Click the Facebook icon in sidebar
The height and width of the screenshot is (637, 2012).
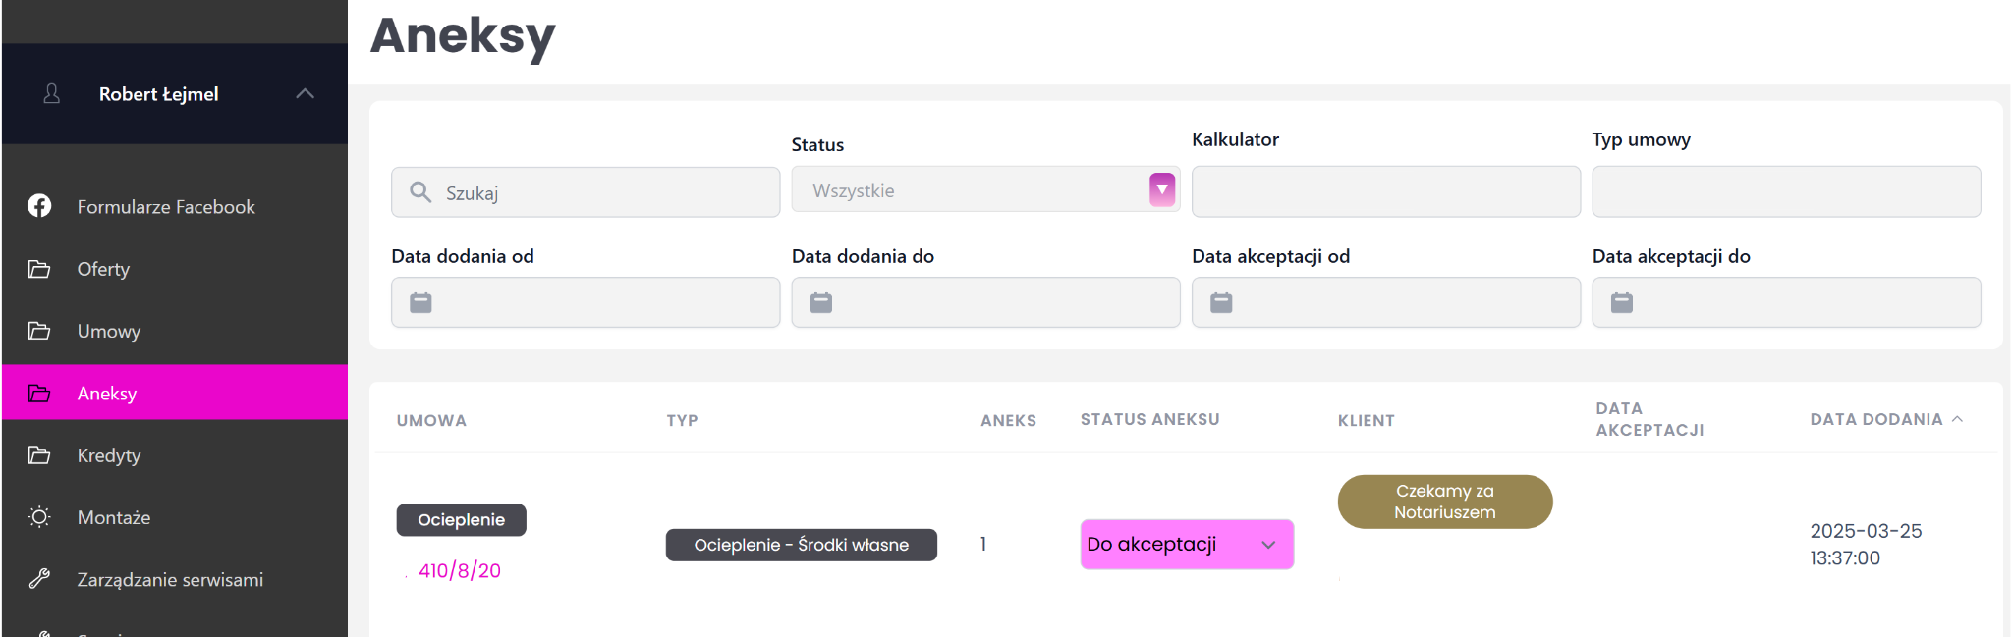[x=39, y=206]
